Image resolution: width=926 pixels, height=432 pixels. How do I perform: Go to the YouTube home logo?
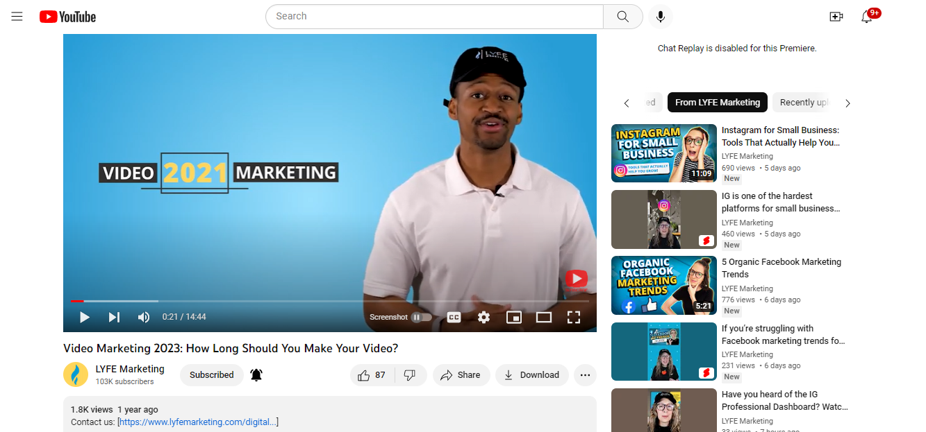pyautogui.click(x=67, y=17)
